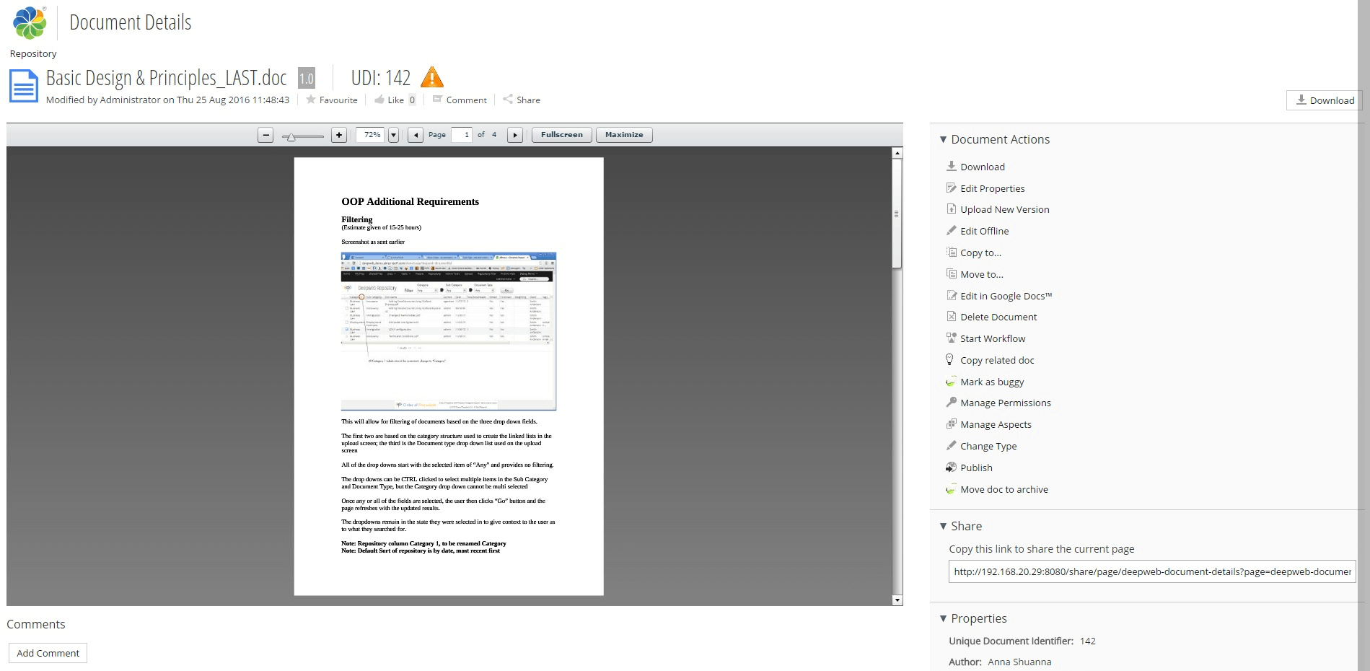Click the Favourite link text

tap(338, 100)
